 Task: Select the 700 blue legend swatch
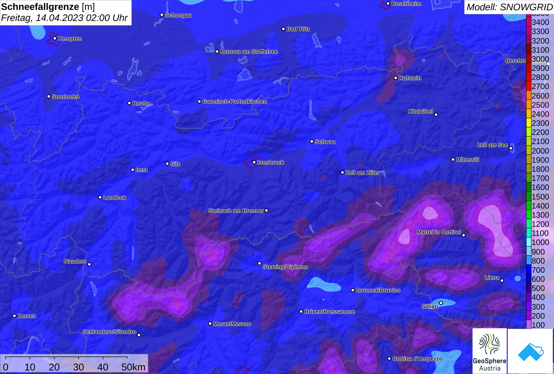point(529,270)
